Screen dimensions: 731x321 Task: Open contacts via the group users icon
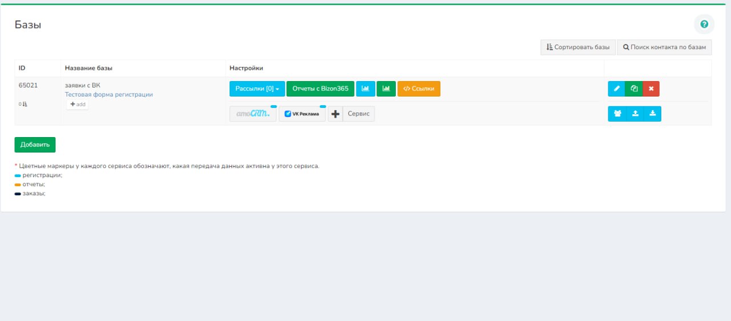click(x=617, y=114)
